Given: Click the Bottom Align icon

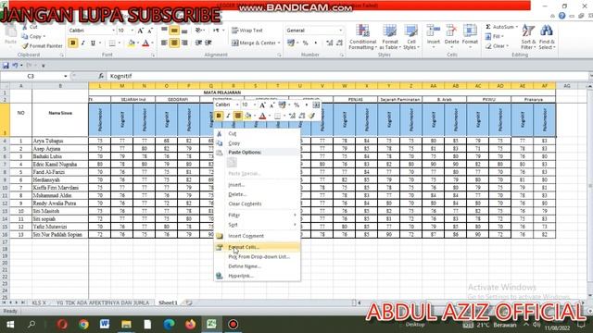Looking at the screenshot, I should (184, 31).
